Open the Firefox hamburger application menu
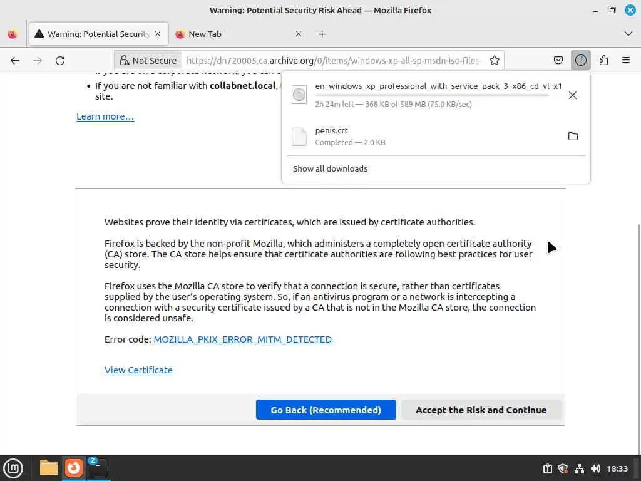Image resolution: width=641 pixels, height=481 pixels. 625,61
